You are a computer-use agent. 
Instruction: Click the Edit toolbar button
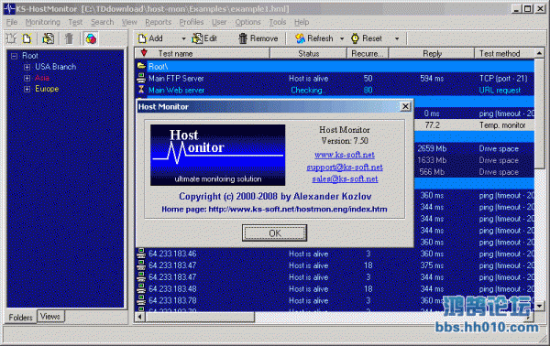click(204, 38)
